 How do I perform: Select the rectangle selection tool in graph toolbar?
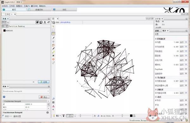[x=54, y=30]
